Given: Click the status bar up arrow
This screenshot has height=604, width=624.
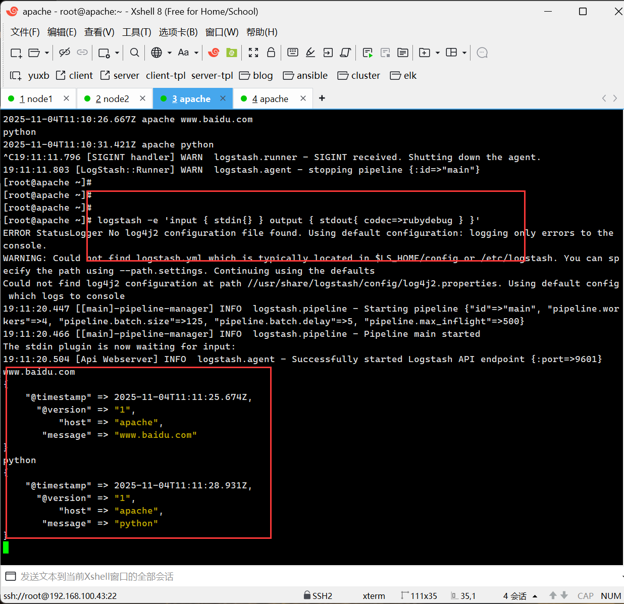Looking at the screenshot, I should (553, 595).
